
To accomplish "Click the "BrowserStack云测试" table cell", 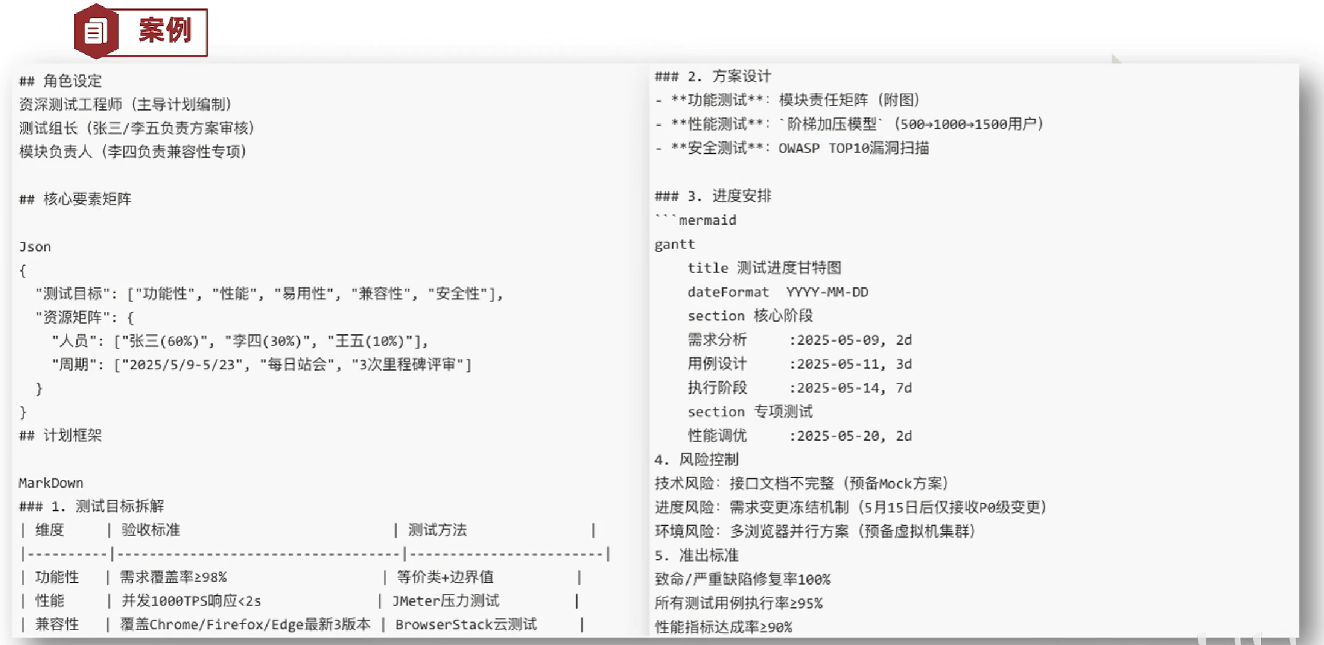I will (466, 625).
